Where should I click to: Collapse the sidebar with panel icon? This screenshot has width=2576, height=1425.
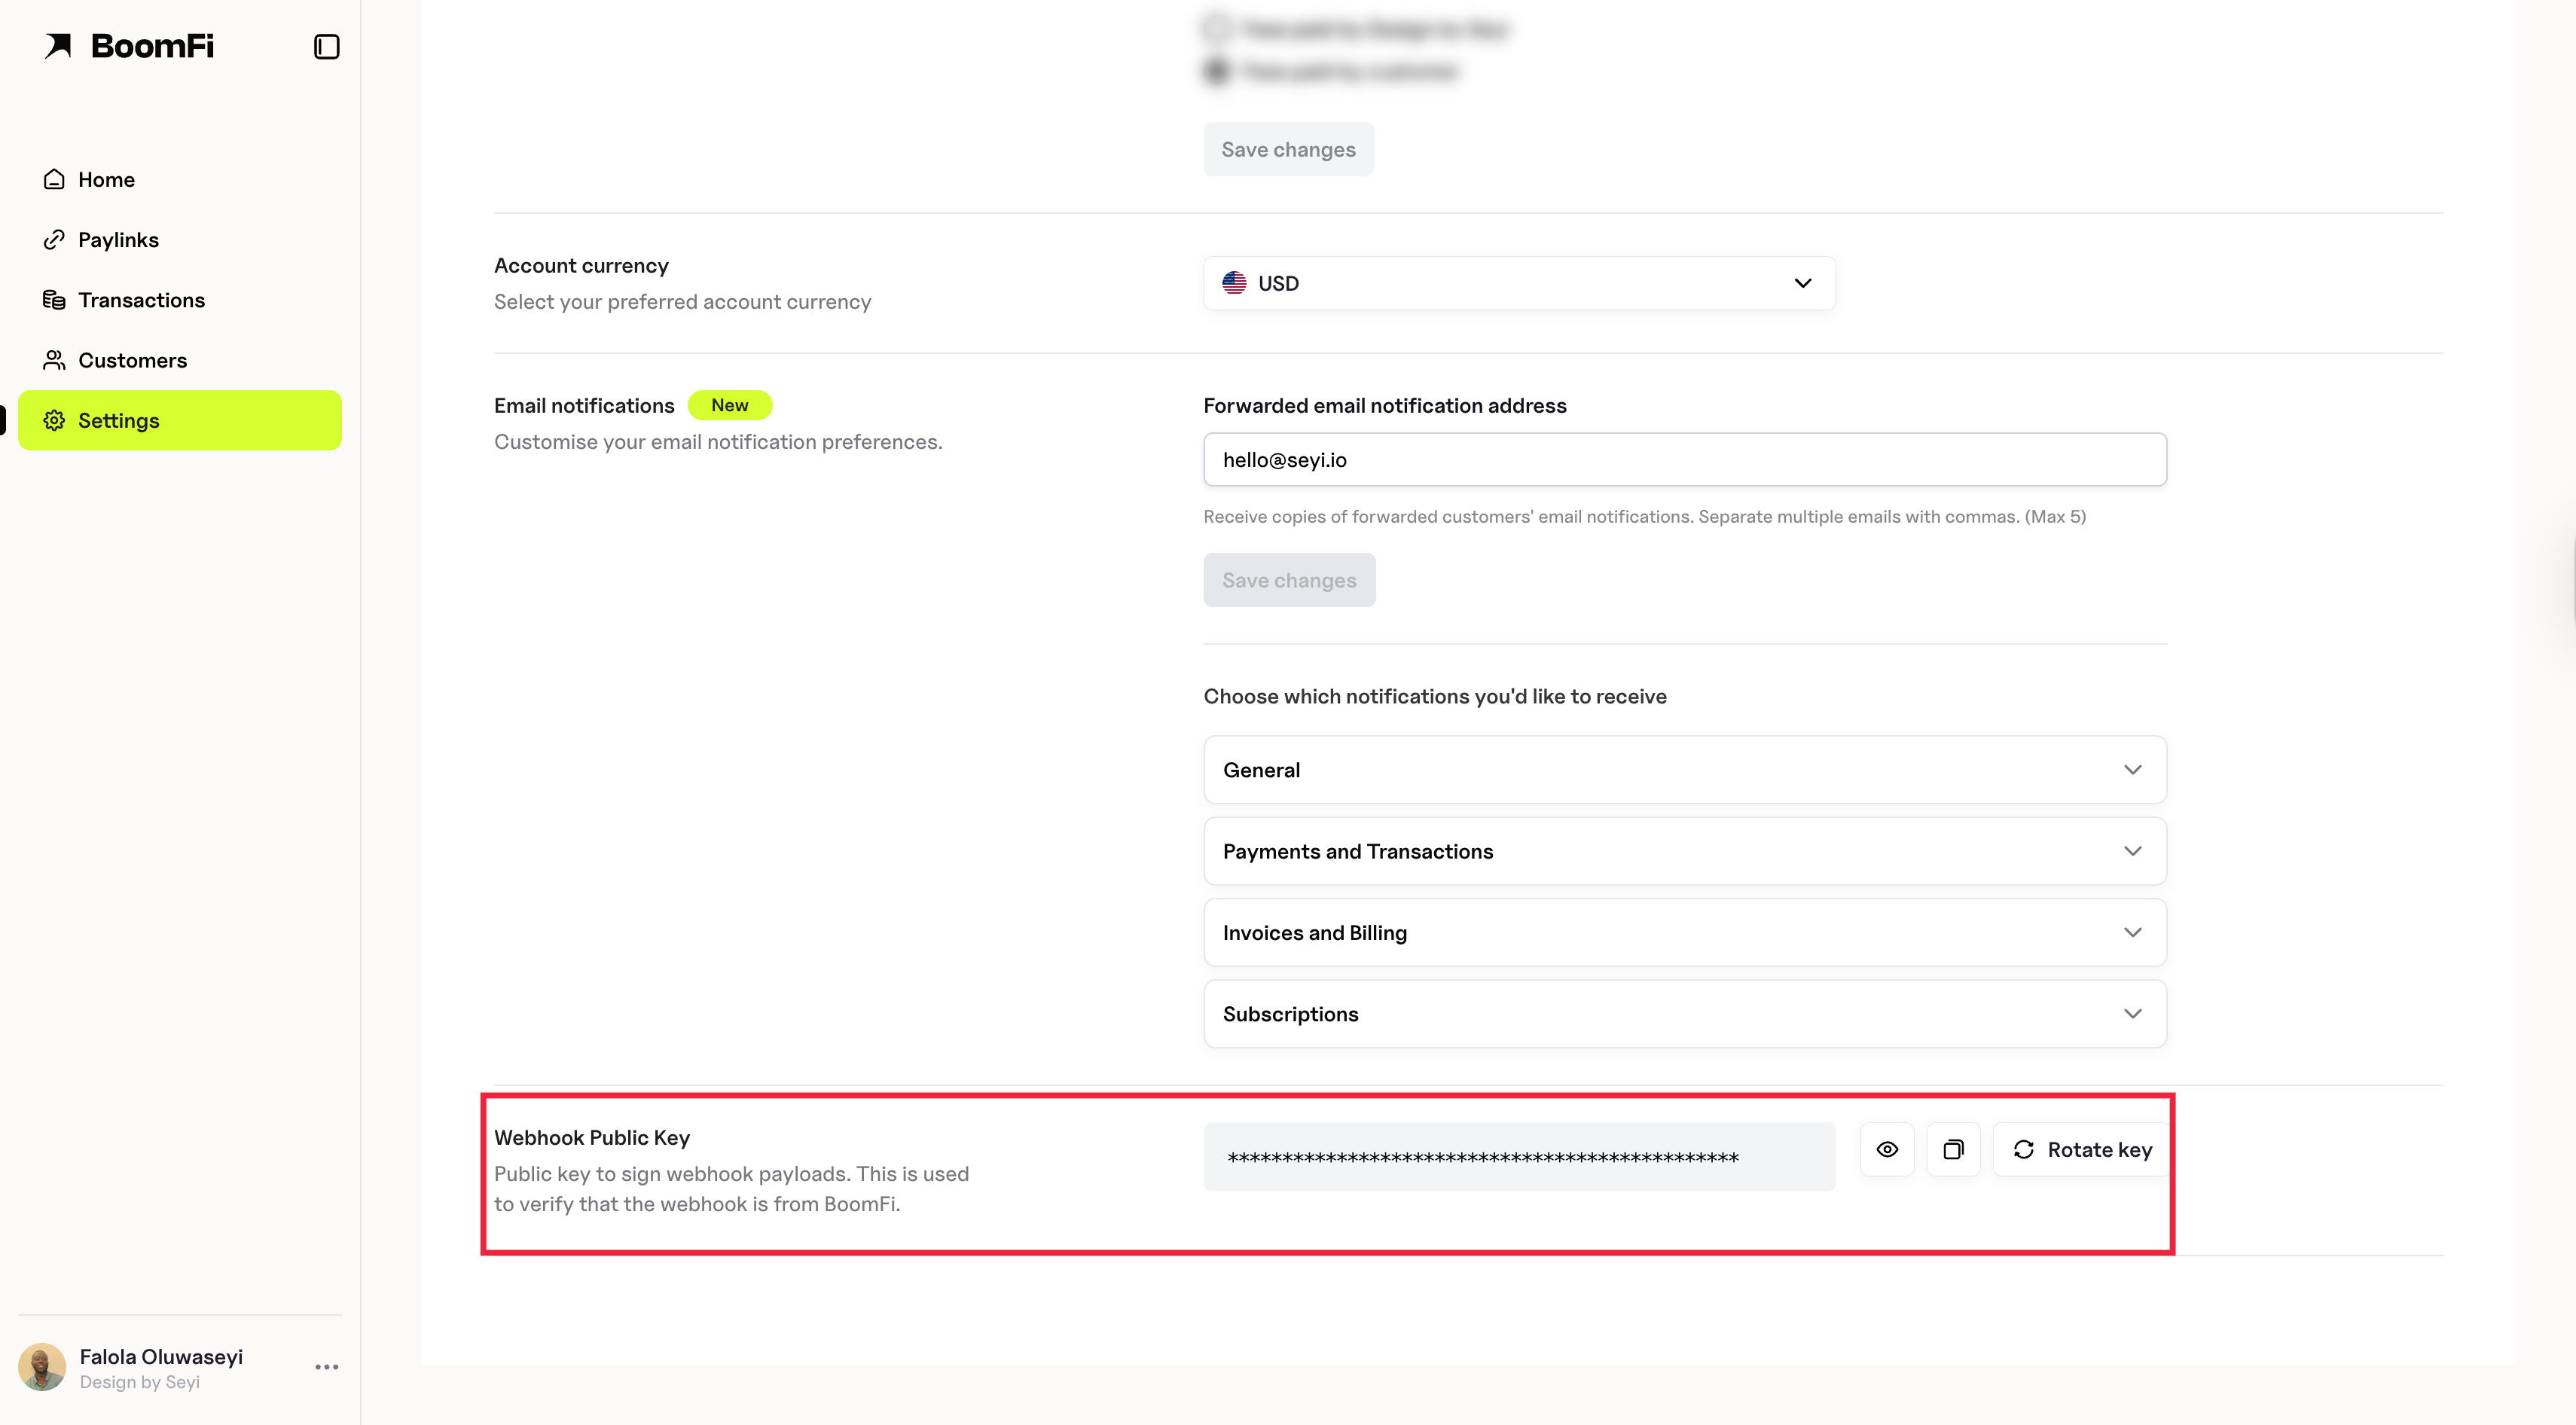click(x=326, y=47)
